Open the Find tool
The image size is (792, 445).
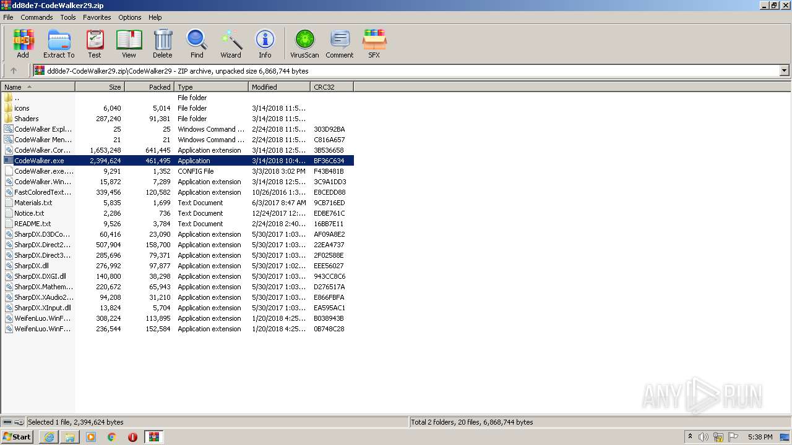(197, 43)
